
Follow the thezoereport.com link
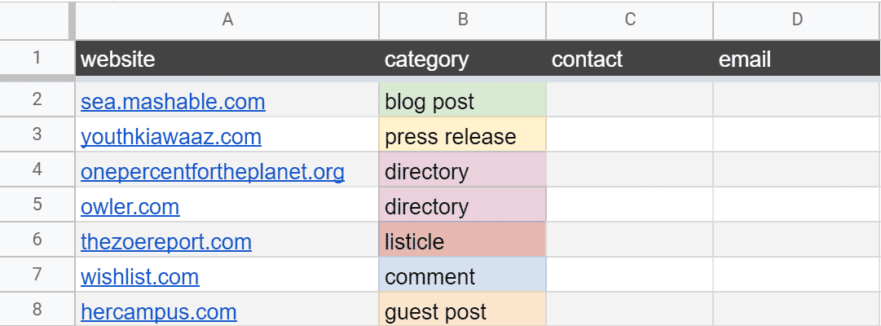coord(166,242)
